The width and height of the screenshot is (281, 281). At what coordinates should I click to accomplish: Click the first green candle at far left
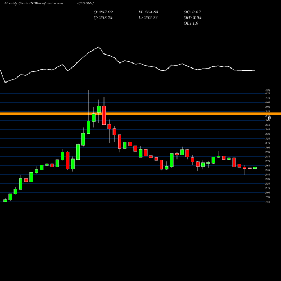pos(5,201)
